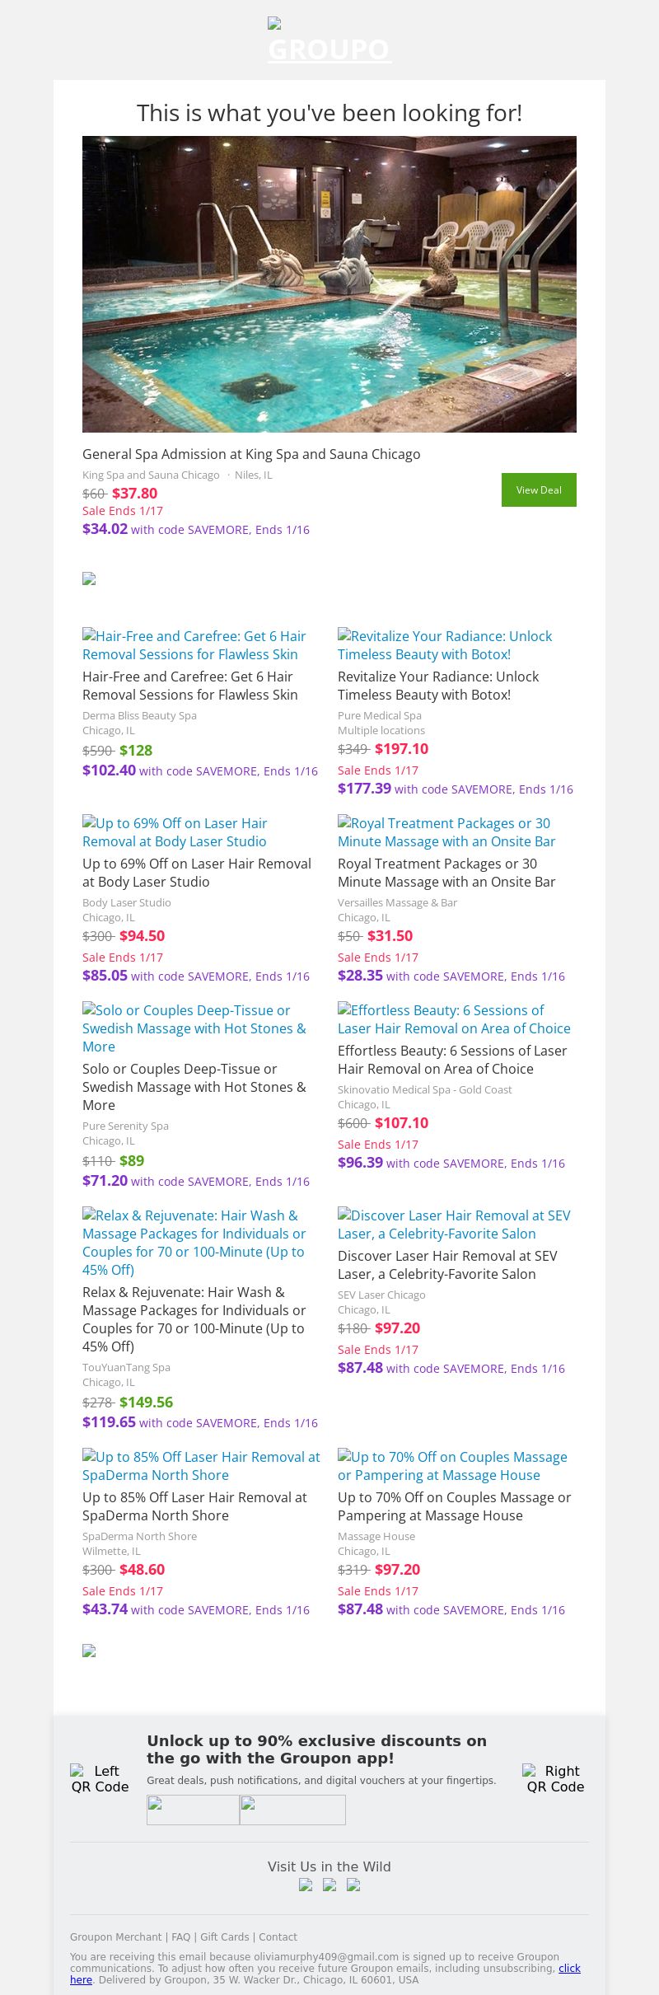Click the 'click here' unsubscribe link
Image resolution: width=659 pixels, height=1995 pixels.
pos(568,1968)
